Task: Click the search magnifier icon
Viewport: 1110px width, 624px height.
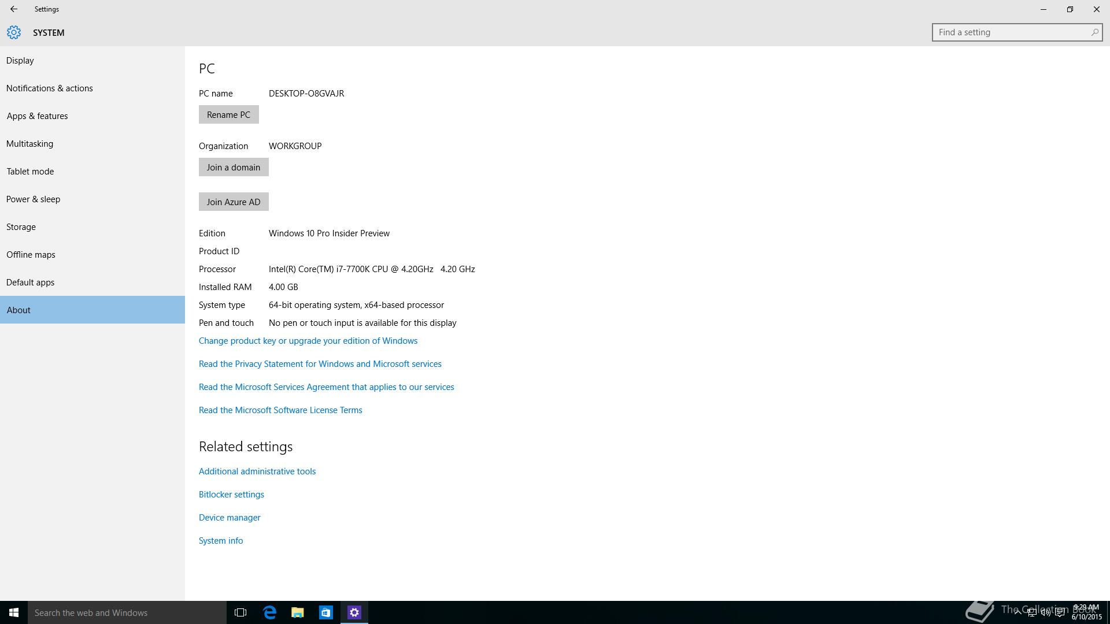Action: [x=1094, y=32]
